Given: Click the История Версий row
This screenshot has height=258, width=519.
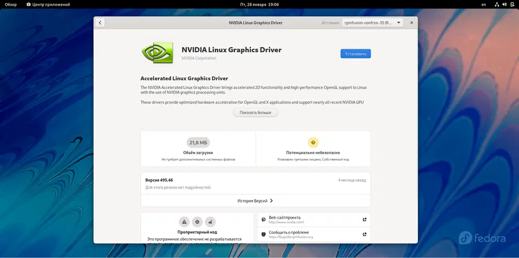Looking at the screenshot, I should tap(255, 200).
